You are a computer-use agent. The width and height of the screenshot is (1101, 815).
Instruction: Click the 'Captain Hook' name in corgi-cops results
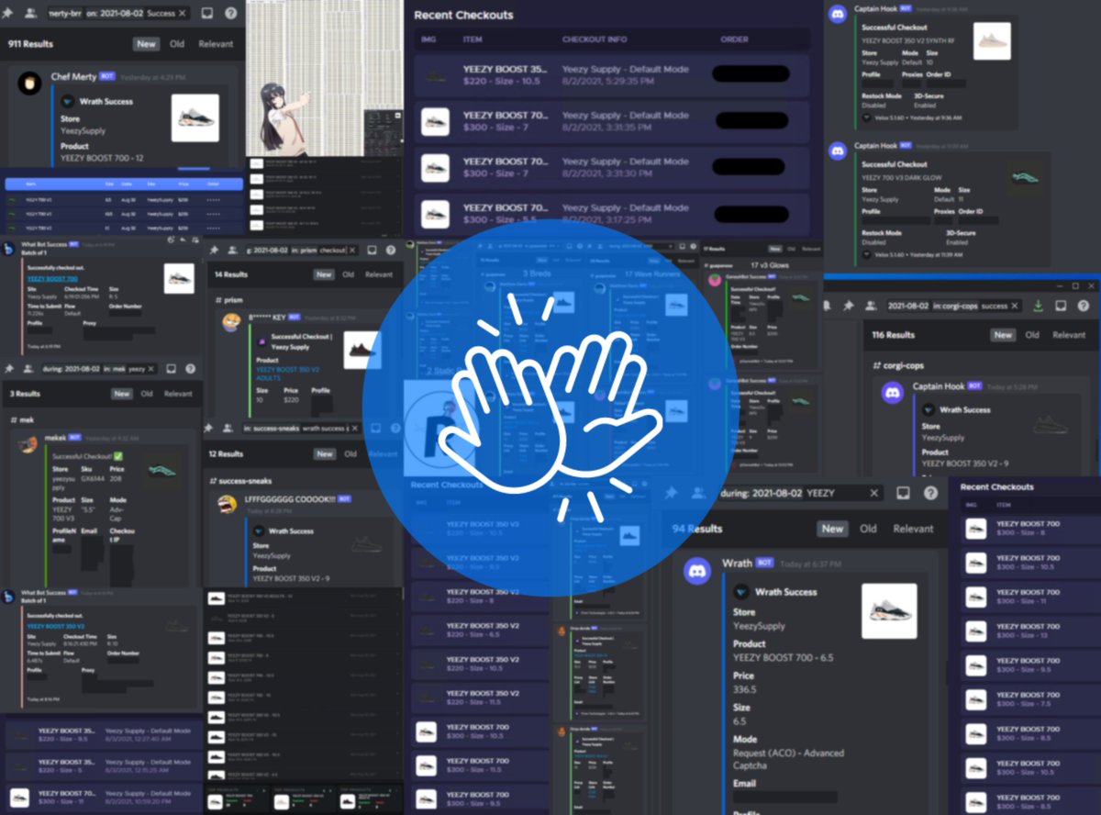tap(938, 385)
